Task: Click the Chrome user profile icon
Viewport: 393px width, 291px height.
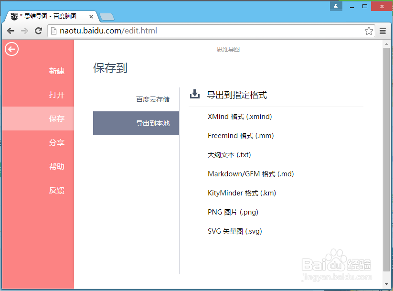Action: coord(336,6)
